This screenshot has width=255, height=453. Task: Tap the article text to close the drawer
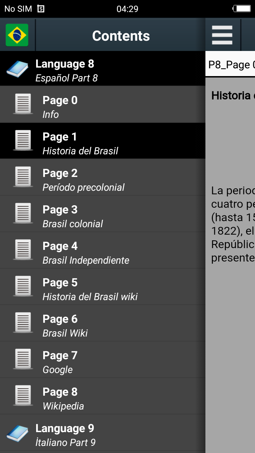pos(232,223)
